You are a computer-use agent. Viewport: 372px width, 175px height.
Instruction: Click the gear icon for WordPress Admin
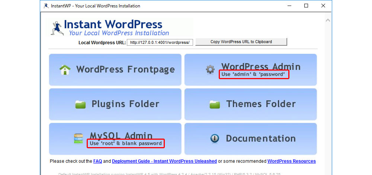click(x=210, y=69)
